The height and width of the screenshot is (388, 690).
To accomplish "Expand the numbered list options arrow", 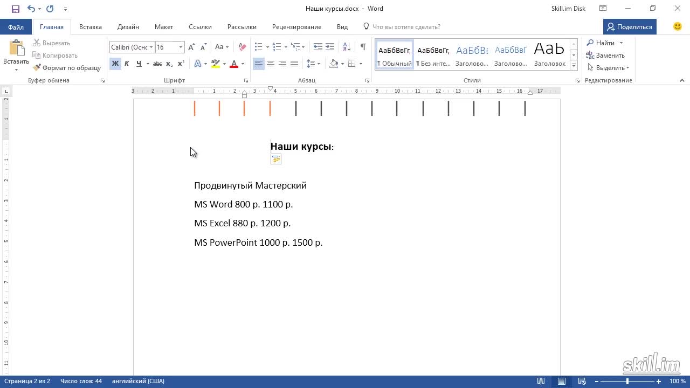I will 286,47.
